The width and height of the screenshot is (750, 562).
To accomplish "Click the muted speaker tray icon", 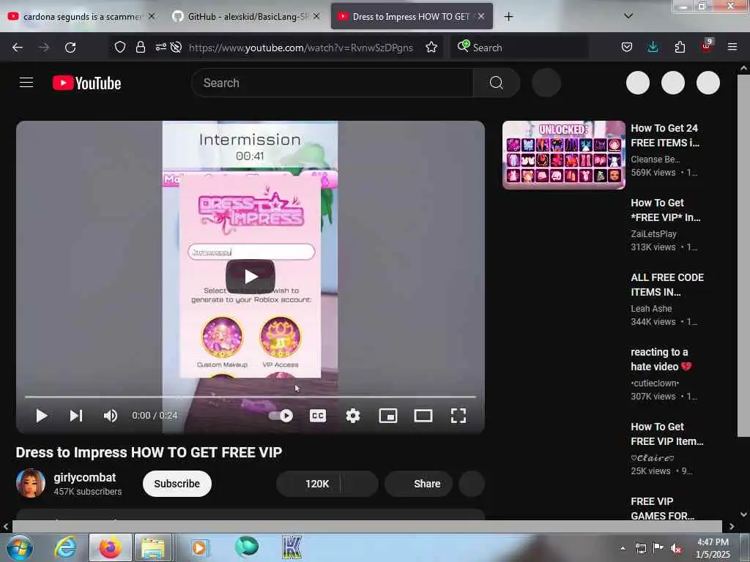I will [676, 548].
